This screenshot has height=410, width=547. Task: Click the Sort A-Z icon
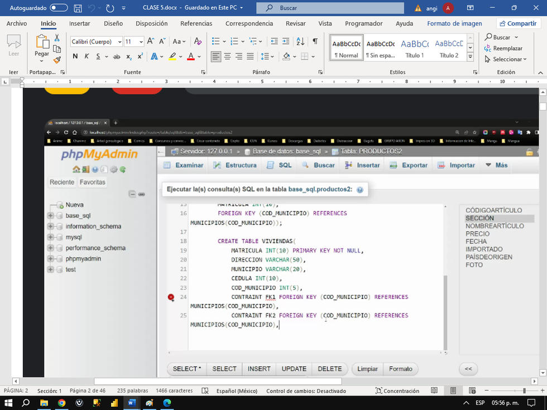point(300,41)
